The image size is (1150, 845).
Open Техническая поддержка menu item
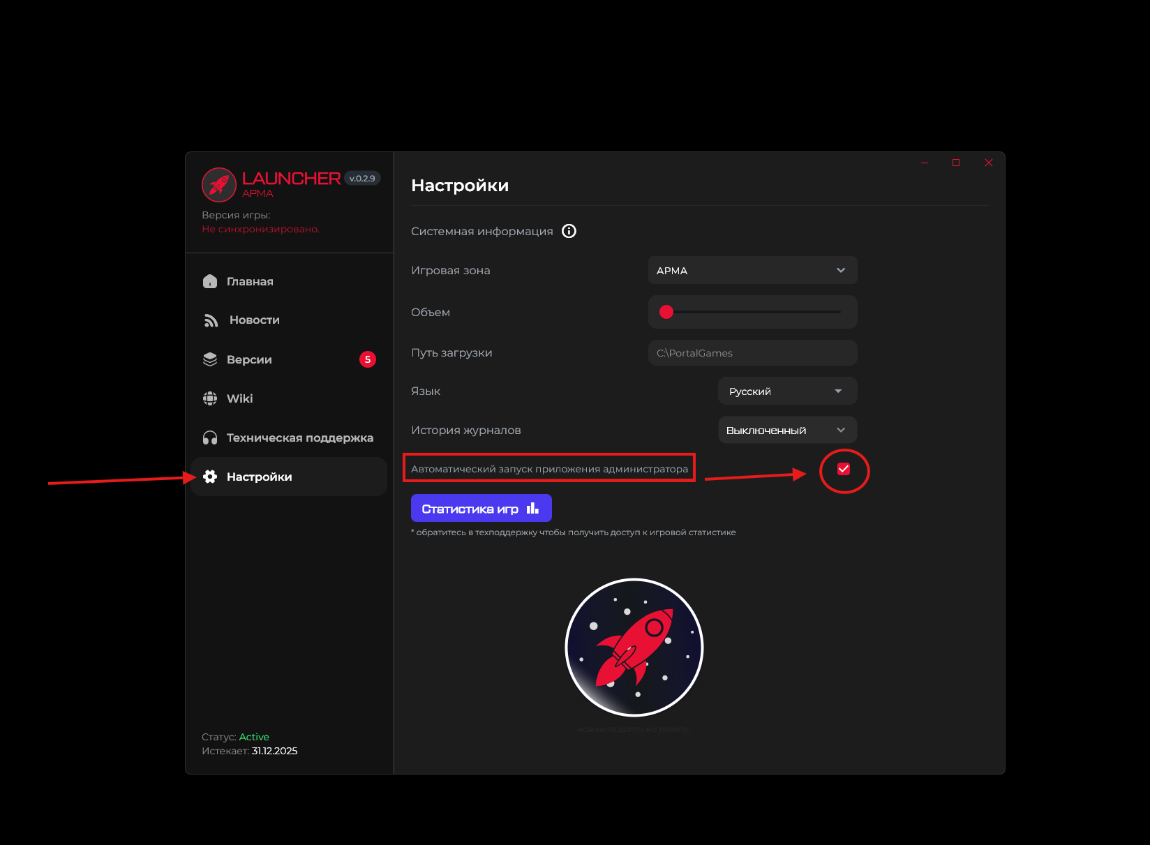[x=299, y=438]
